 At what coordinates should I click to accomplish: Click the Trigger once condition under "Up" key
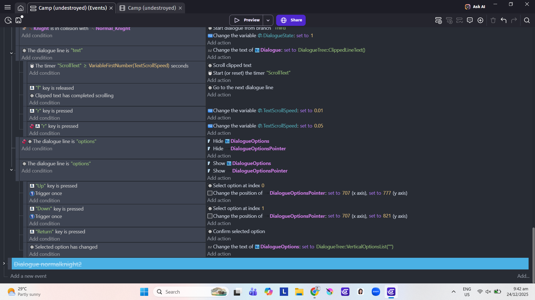48,193
